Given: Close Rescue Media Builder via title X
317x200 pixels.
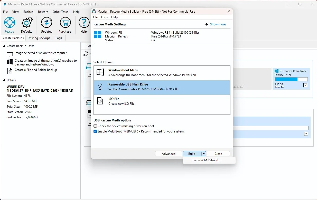Looking at the screenshot, I should pos(229,11).
